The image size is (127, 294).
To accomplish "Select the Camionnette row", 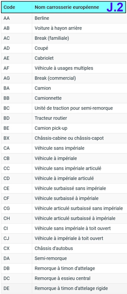I will 63,98.
